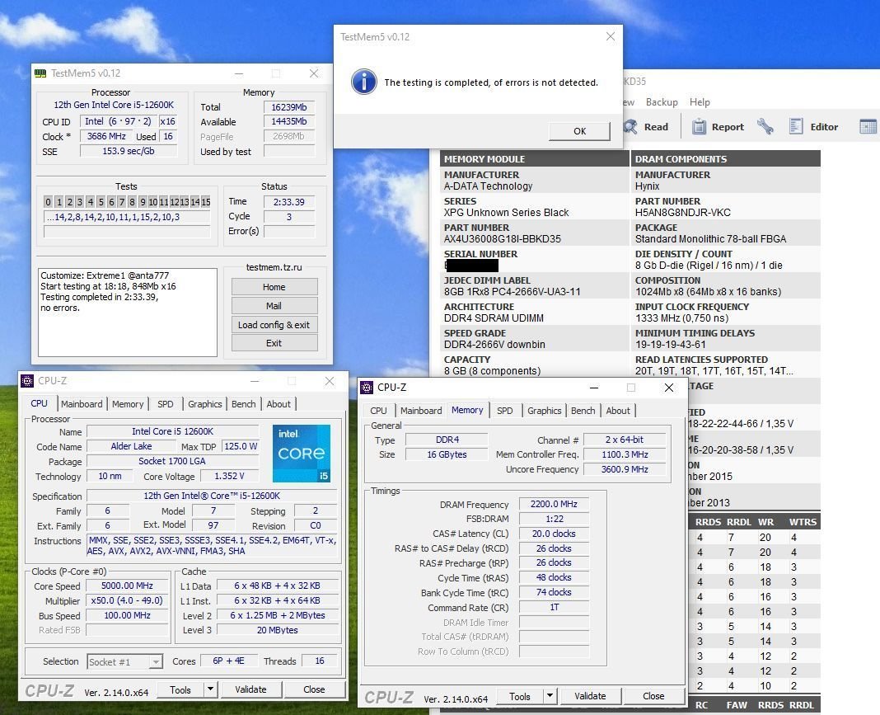Click the Core Speed 5000.00 MHz value
This screenshot has height=715, width=880.
pyautogui.click(x=127, y=586)
